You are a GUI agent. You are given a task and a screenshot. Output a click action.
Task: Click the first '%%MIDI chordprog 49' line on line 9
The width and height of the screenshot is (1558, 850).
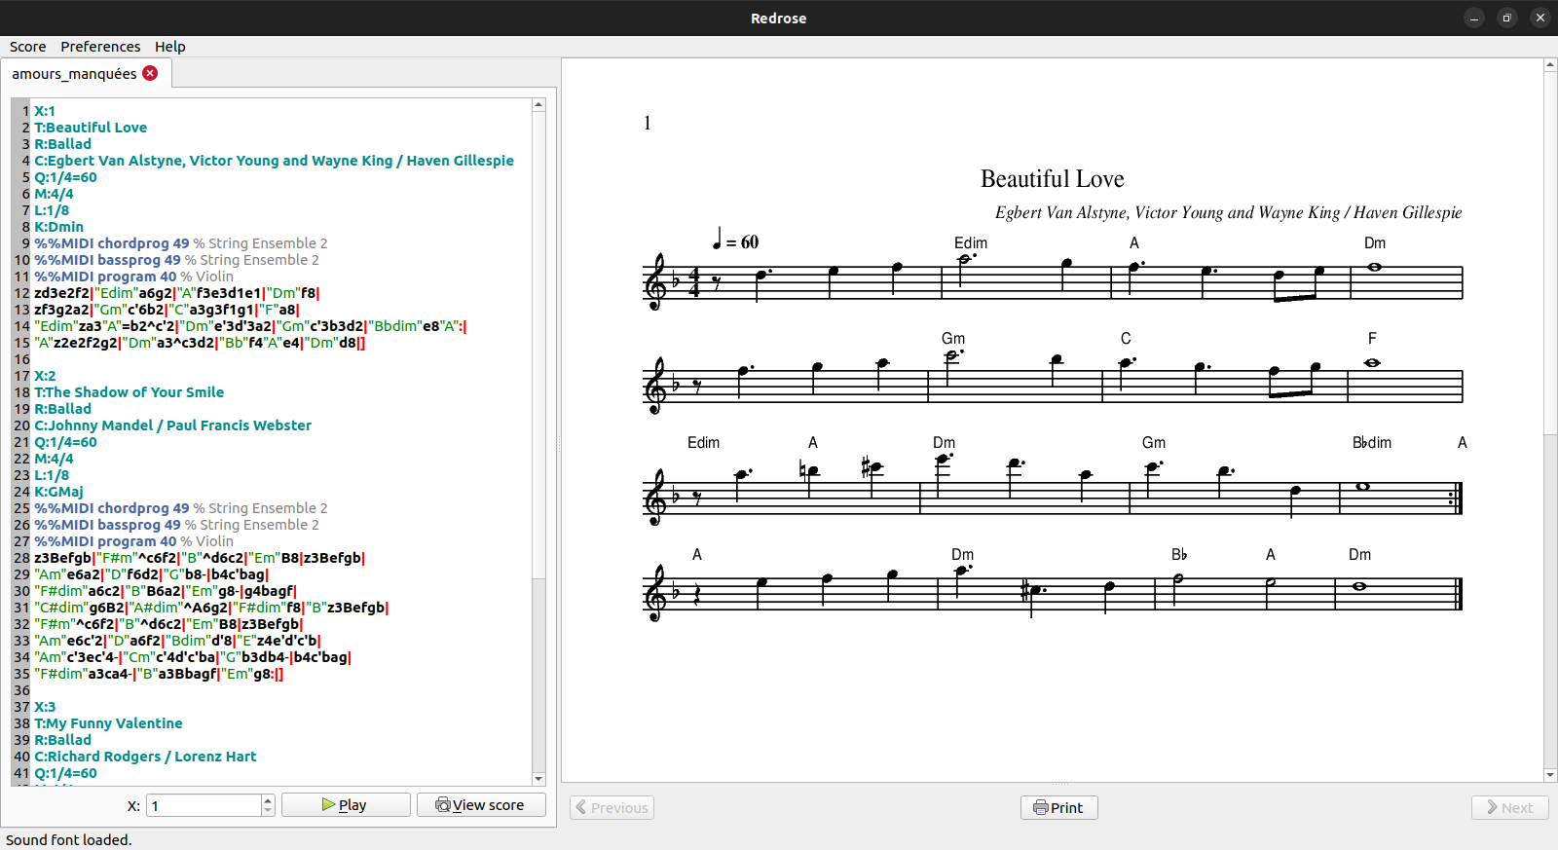coord(181,243)
